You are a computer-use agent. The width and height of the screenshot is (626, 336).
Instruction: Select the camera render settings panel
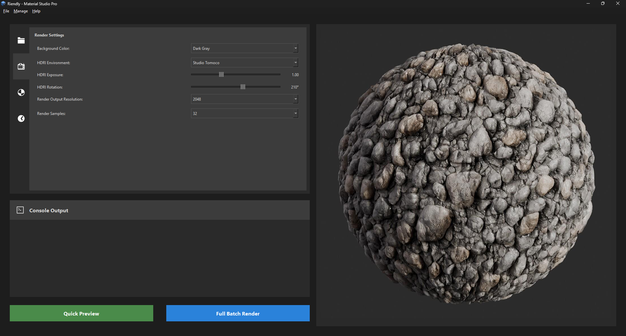[x=21, y=66]
